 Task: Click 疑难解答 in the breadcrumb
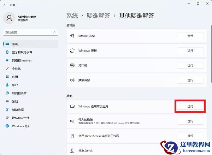tap(98, 16)
